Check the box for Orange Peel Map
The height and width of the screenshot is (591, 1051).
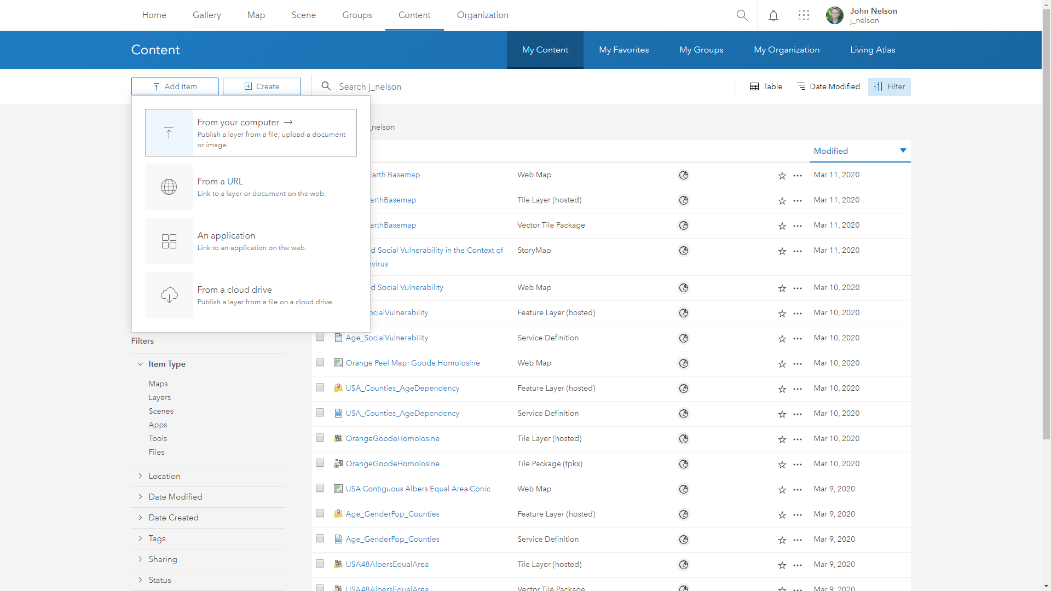[x=320, y=362]
